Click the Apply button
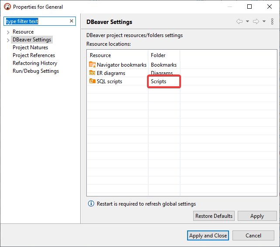The height and width of the screenshot is (247, 280). (x=257, y=216)
